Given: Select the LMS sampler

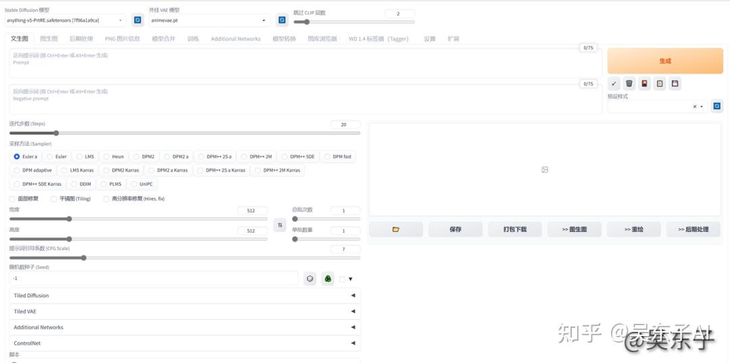Looking at the screenshot, I should point(85,157).
